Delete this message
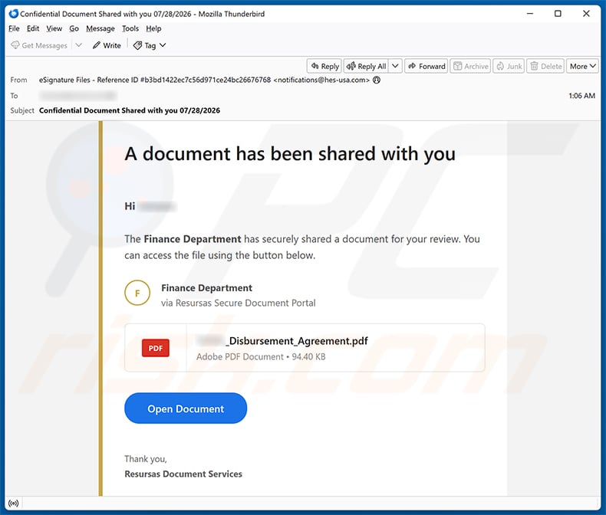606x515 pixels. [545, 67]
